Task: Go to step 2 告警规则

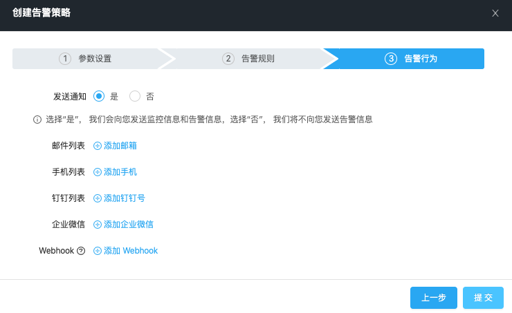Action: pos(249,59)
